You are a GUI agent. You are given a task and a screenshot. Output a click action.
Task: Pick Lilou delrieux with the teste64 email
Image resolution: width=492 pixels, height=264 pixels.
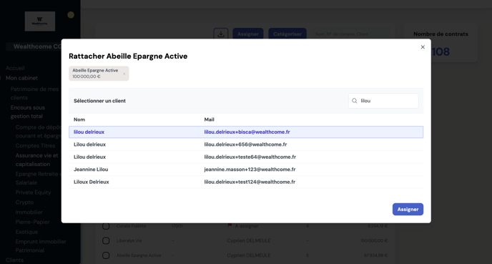246,157
